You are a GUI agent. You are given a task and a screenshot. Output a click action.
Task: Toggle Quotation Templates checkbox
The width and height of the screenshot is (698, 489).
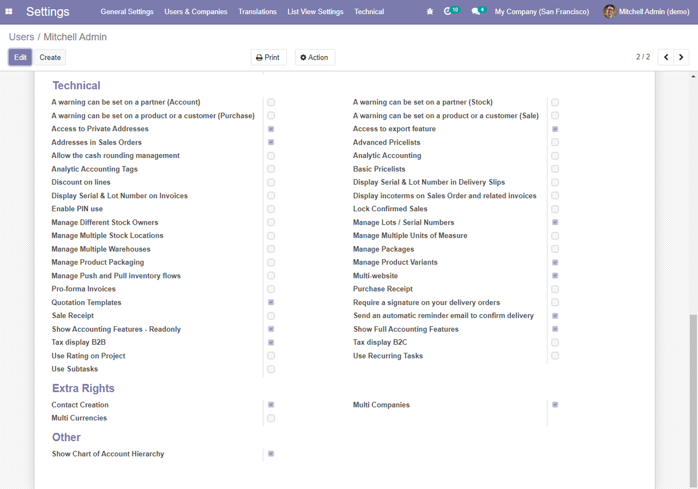click(x=271, y=302)
